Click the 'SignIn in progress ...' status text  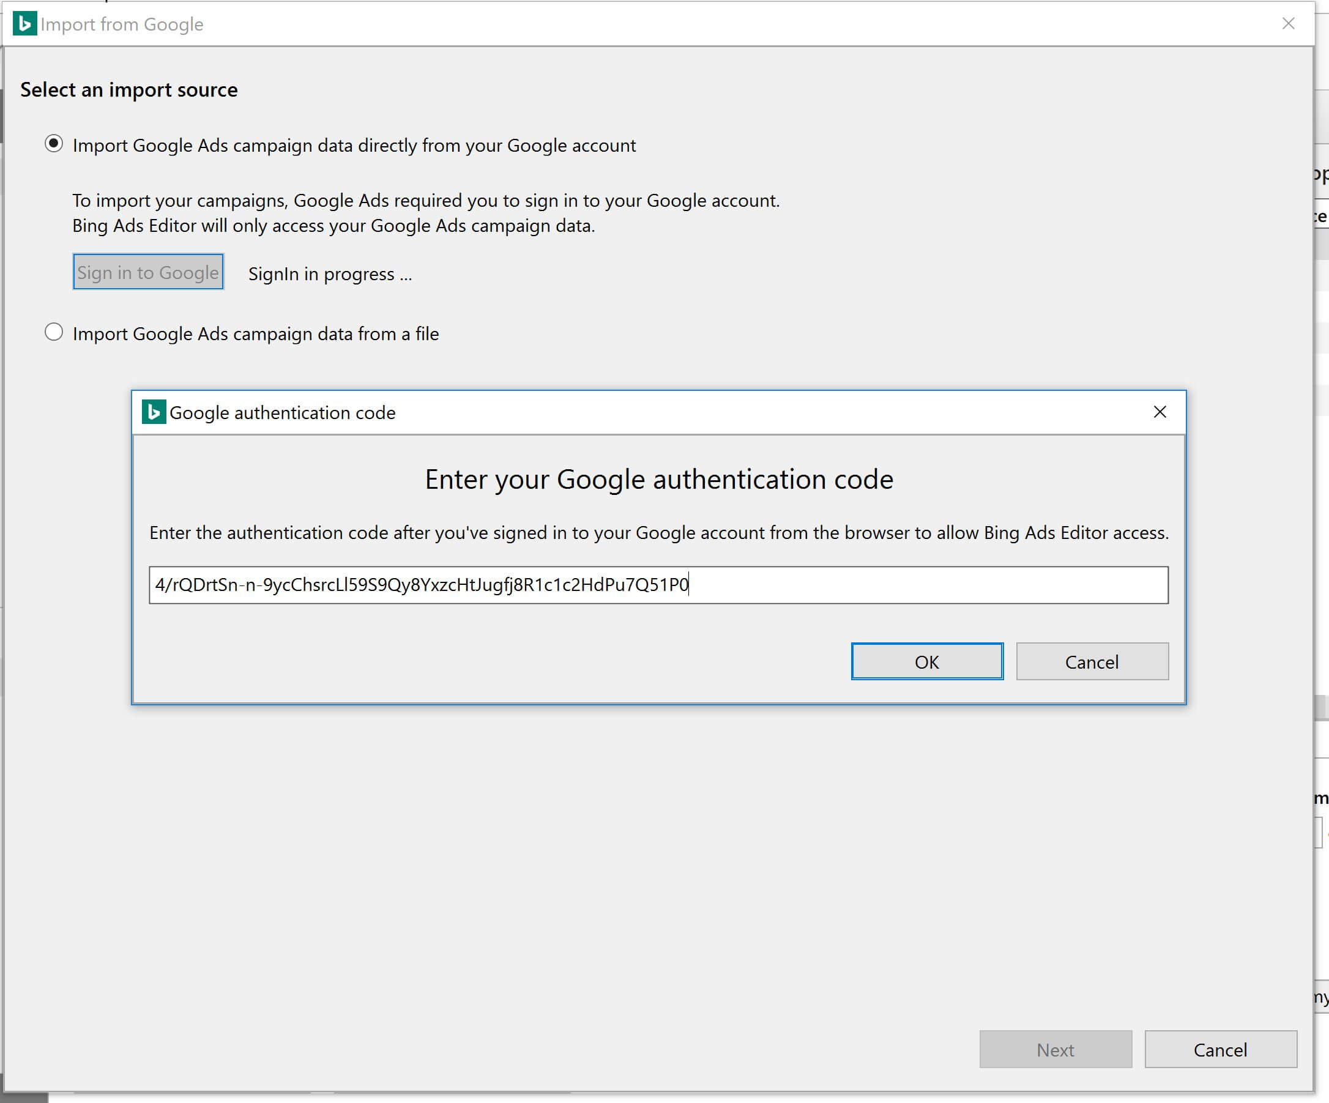click(330, 274)
